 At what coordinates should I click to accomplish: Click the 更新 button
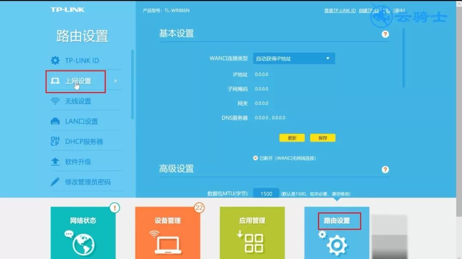(292, 138)
